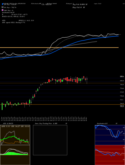The image size is (125, 165).
Task: Click the 'Intra Day Trading Price & MRSI' title
Action: [51, 123]
